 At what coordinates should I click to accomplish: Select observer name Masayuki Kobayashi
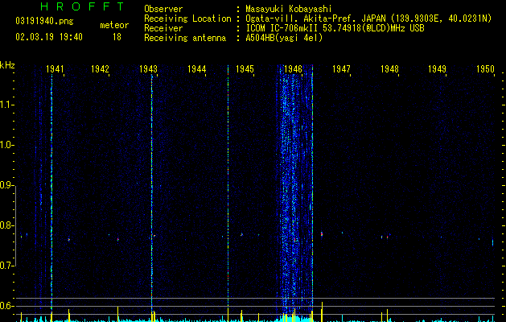click(289, 9)
